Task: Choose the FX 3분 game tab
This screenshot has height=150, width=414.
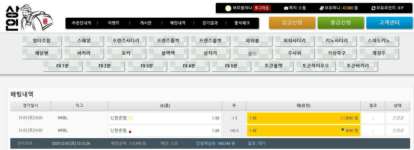Action: pos(147,66)
